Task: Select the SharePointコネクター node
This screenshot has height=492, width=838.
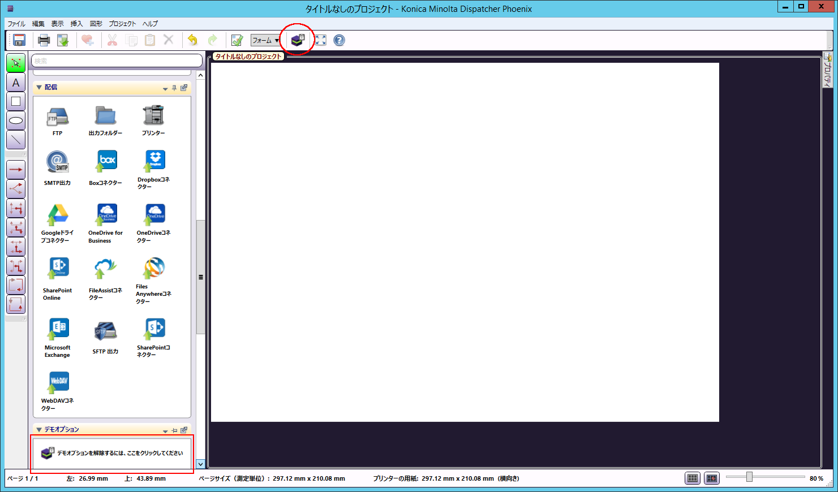Action: [153, 338]
